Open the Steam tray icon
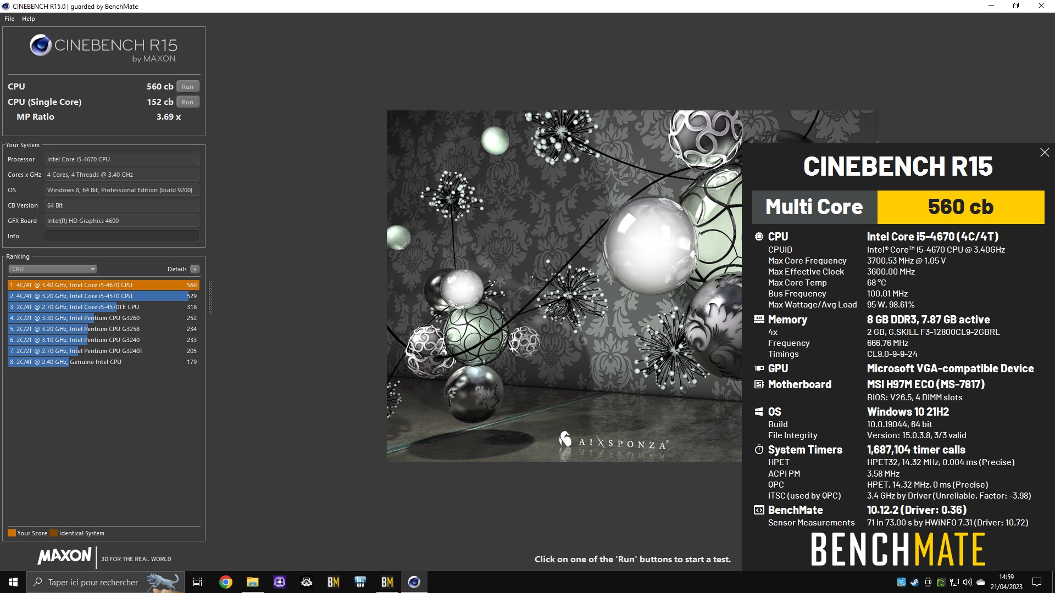Viewport: 1055px width, 593px height. tap(914, 582)
